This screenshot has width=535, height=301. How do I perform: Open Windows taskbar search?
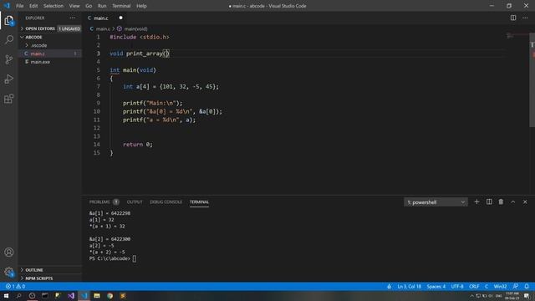click(18, 295)
